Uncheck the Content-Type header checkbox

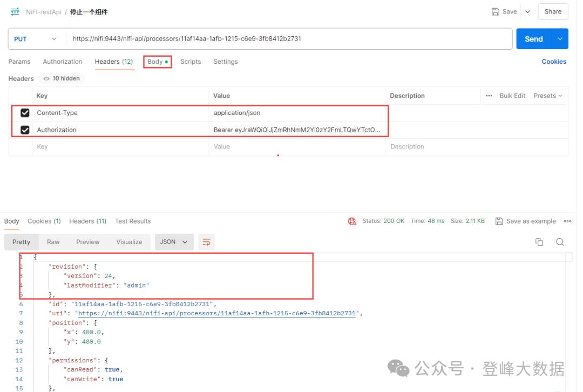point(25,113)
